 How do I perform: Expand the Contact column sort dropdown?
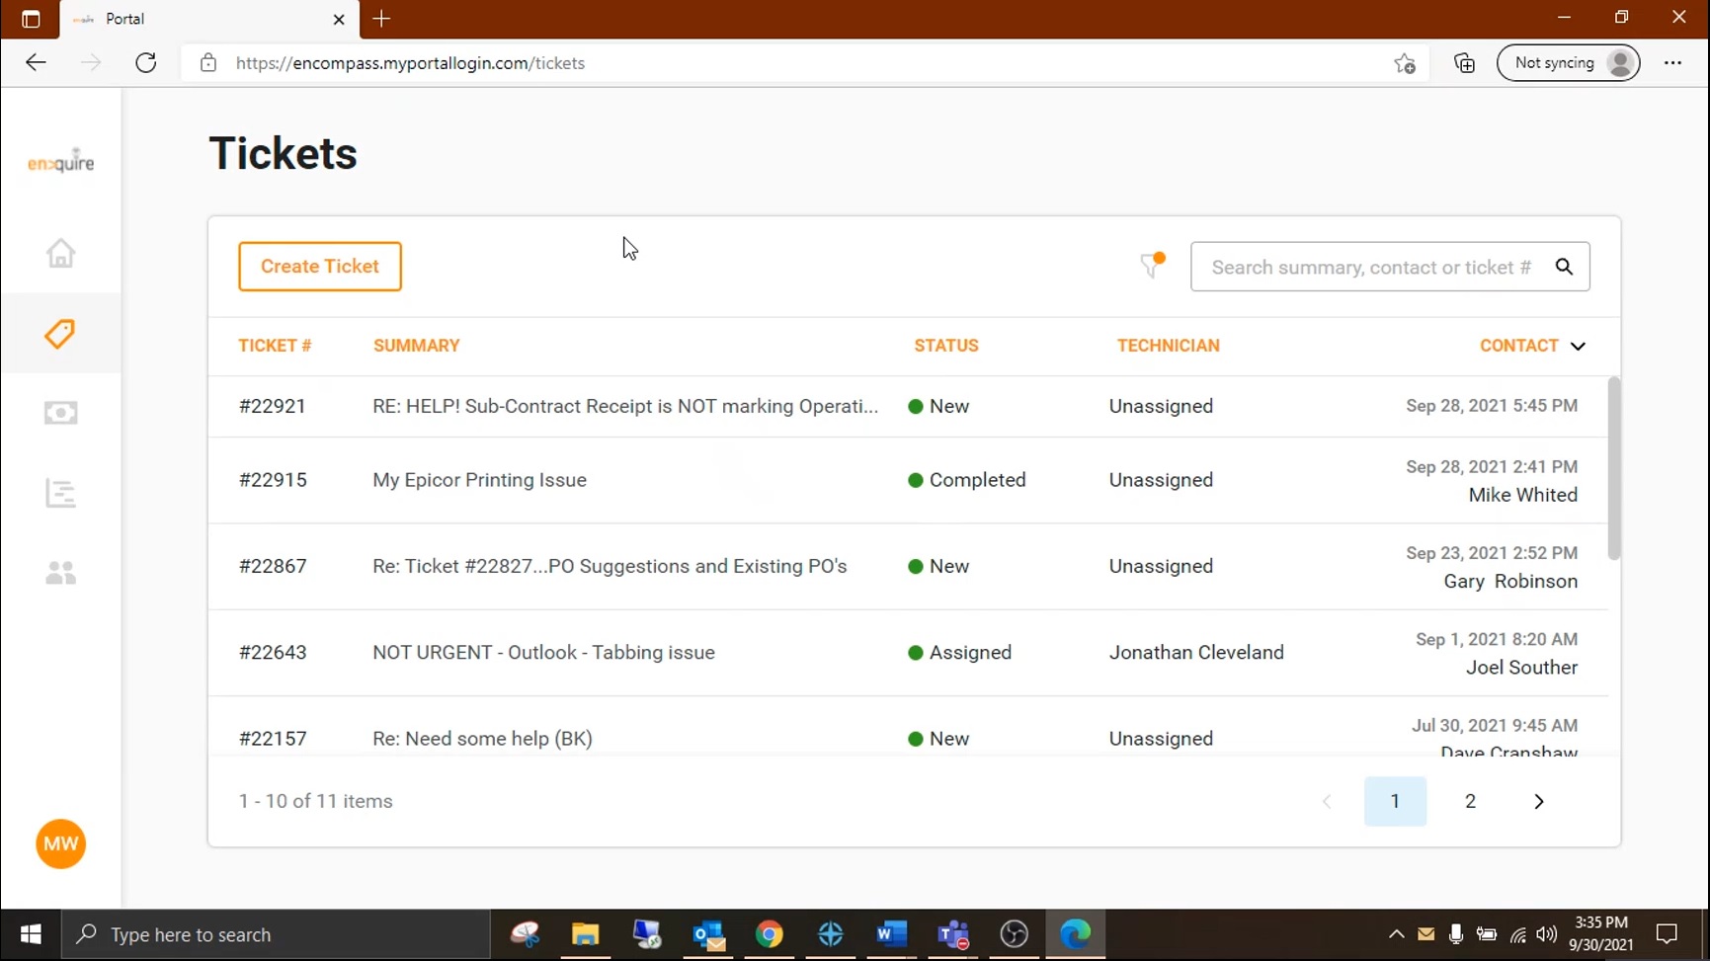point(1579,346)
